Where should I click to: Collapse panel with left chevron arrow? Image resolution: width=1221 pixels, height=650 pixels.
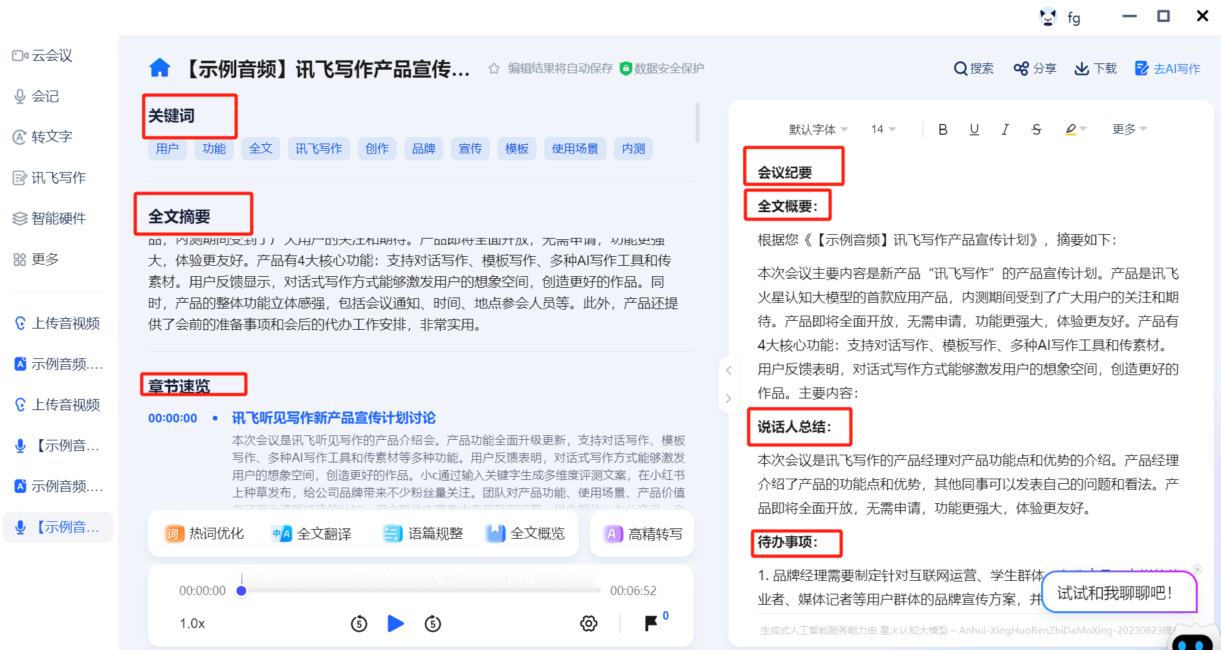(729, 370)
